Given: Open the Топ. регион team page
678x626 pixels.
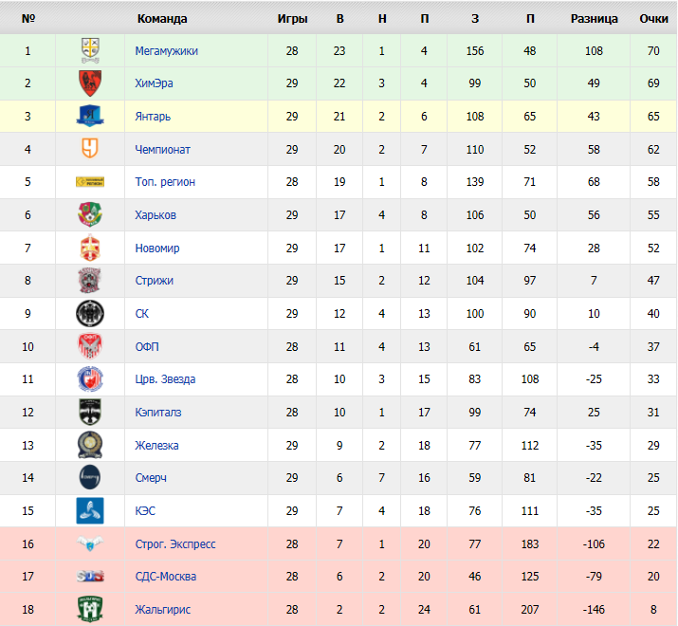Looking at the screenshot, I should [165, 182].
